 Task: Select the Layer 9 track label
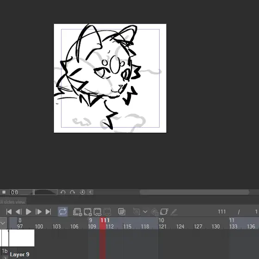(x=19, y=254)
